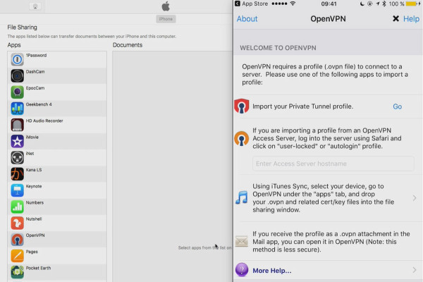The image size is (423, 282).
Task: Click the 'WELCOME TO OPENVPN' header
Action: coord(278,48)
